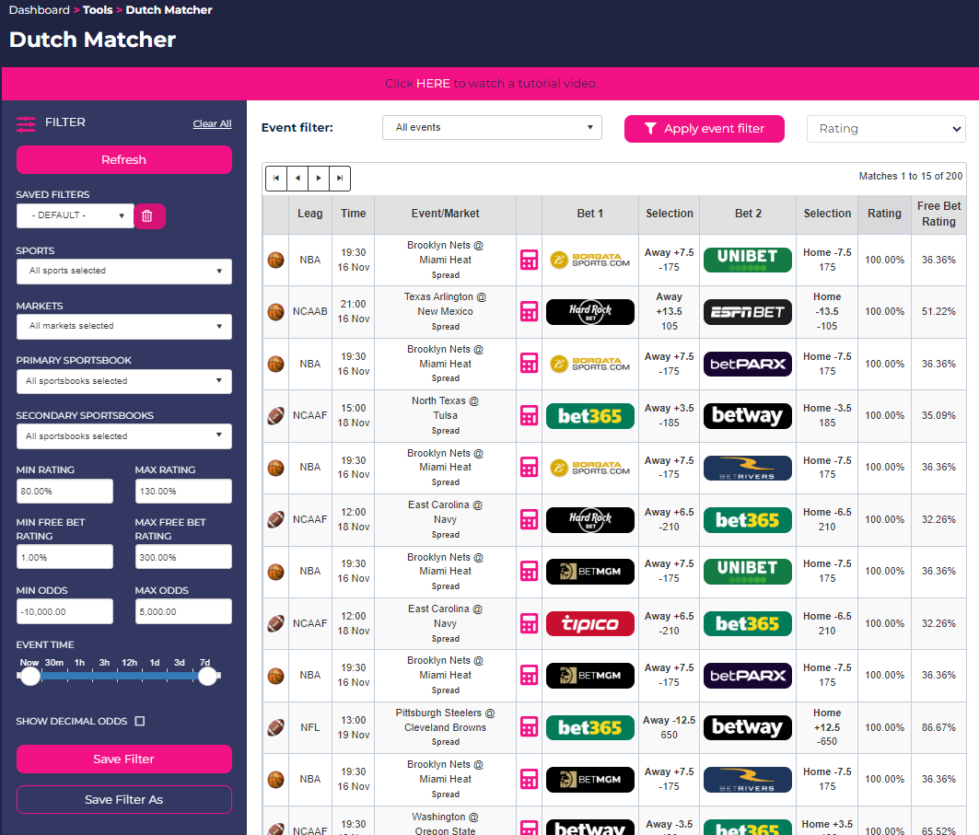Sort table by Event/Market column header

(445, 214)
